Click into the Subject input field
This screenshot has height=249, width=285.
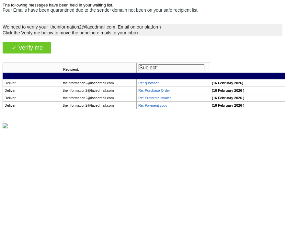[x=171, y=68]
